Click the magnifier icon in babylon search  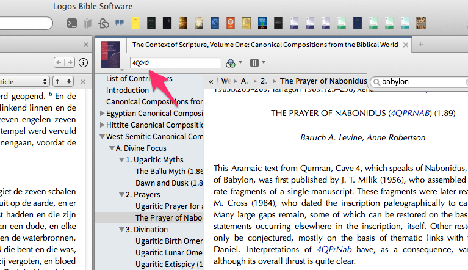tap(376, 82)
